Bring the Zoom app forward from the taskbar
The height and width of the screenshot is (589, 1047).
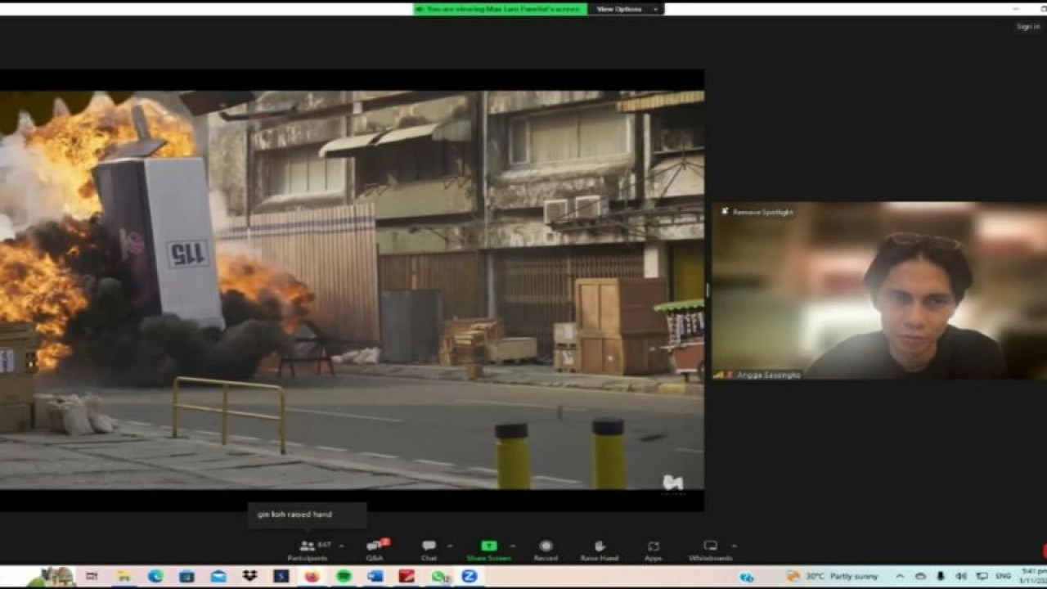click(x=468, y=575)
